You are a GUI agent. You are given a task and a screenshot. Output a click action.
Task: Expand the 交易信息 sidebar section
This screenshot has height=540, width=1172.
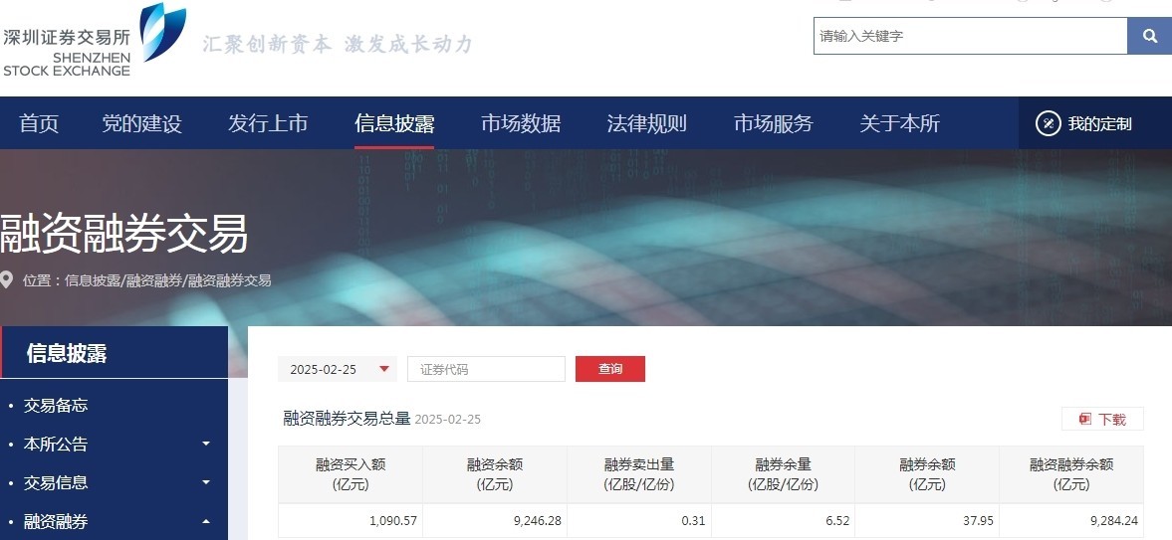(206, 482)
